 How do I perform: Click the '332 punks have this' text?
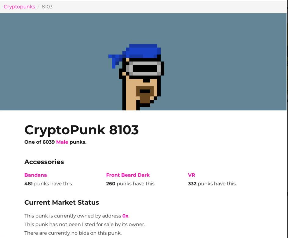(212, 184)
